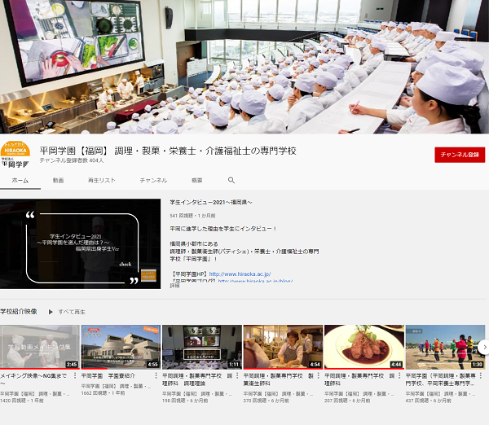Click the 平岡学園【福岡】 channel title

tap(168, 151)
